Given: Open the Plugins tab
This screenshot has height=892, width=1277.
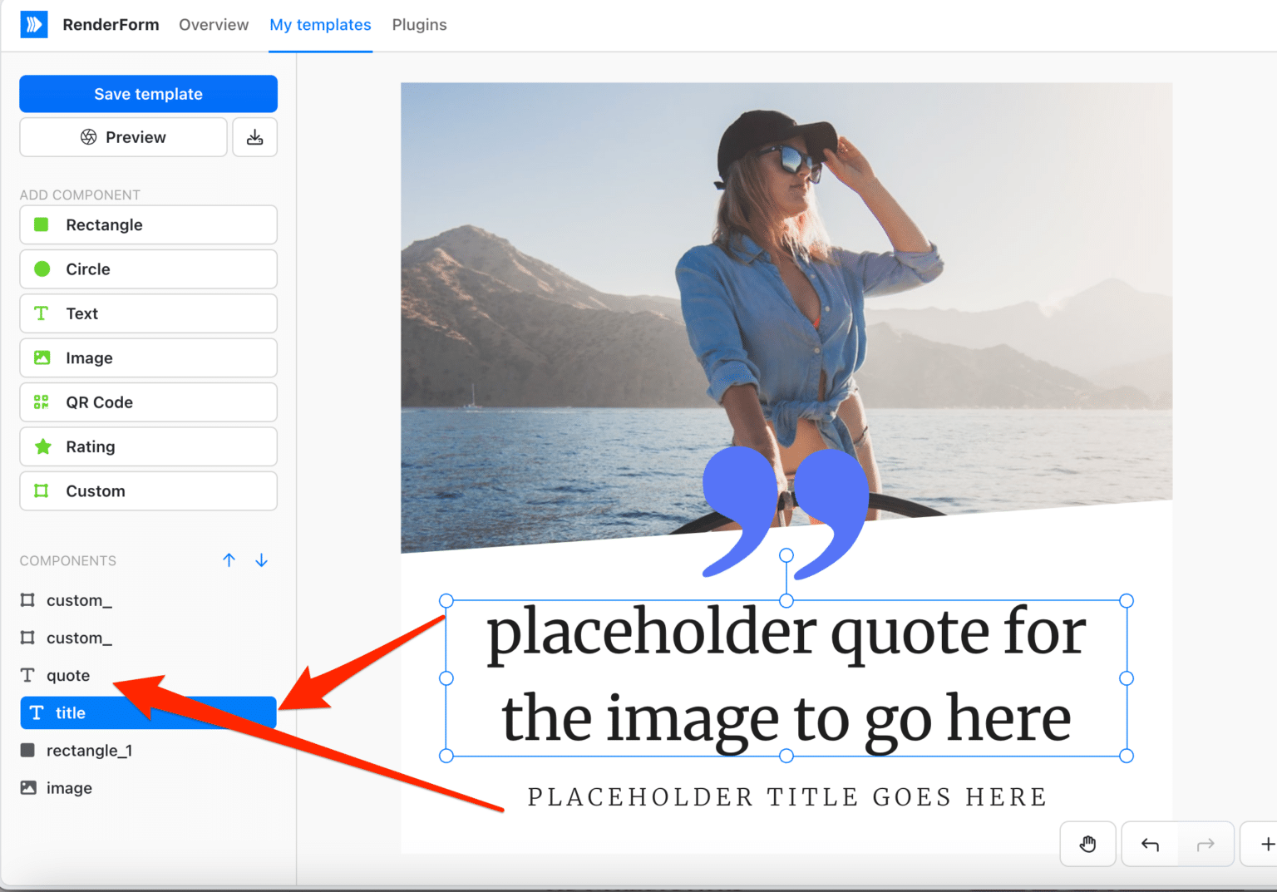Looking at the screenshot, I should point(419,25).
